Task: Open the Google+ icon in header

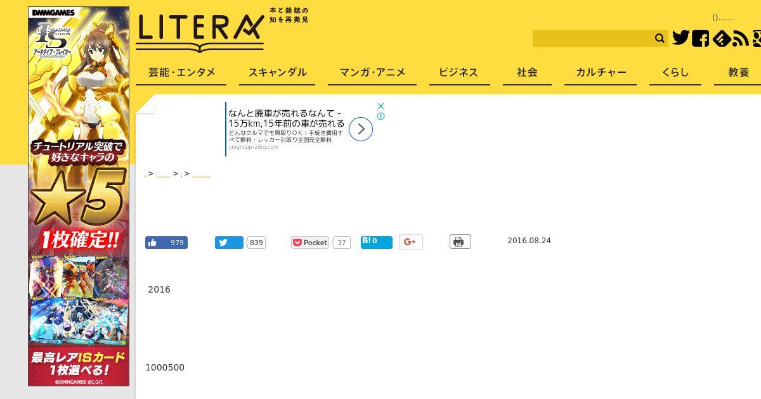Action: tap(757, 39)
